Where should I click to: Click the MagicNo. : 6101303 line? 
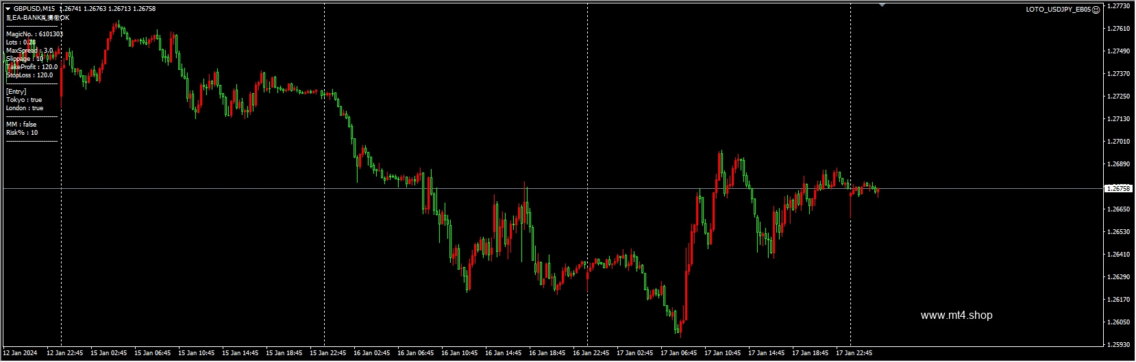(34, 34)
